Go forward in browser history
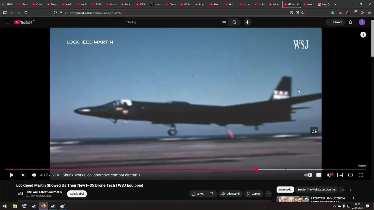The width and height of the screenshot is (374, 210). point(19,13)
